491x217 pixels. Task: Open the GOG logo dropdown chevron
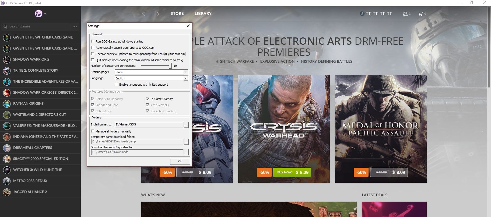tap(45, 13)
